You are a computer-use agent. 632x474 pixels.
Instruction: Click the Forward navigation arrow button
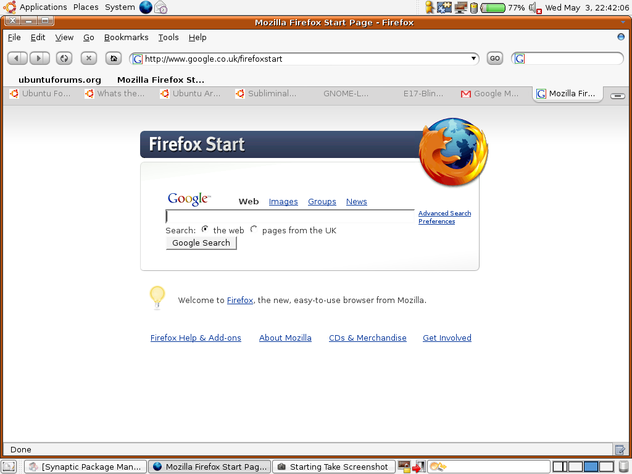(x=39, y=59)
